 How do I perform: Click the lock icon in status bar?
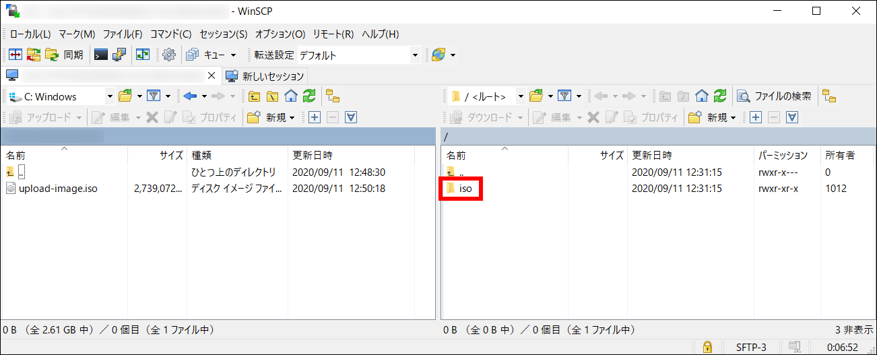(x=707, y=348)
